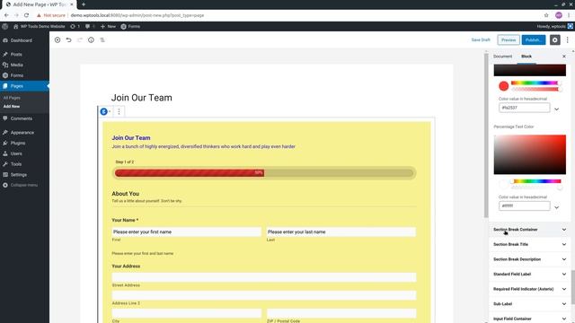Open WP Tools Demo Website home link
This screenshot has height=323, width=575.
(x=40, y=26)
